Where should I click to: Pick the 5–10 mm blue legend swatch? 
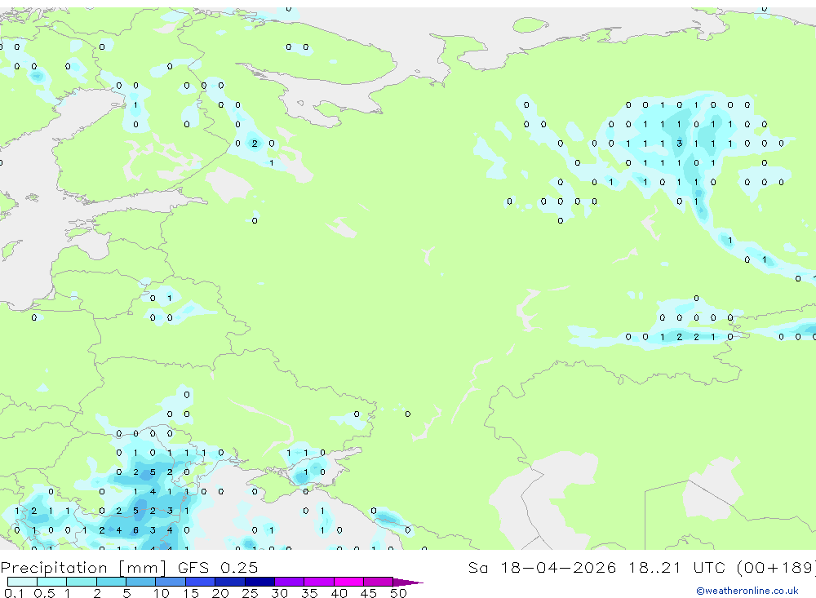tap(141, 582)
